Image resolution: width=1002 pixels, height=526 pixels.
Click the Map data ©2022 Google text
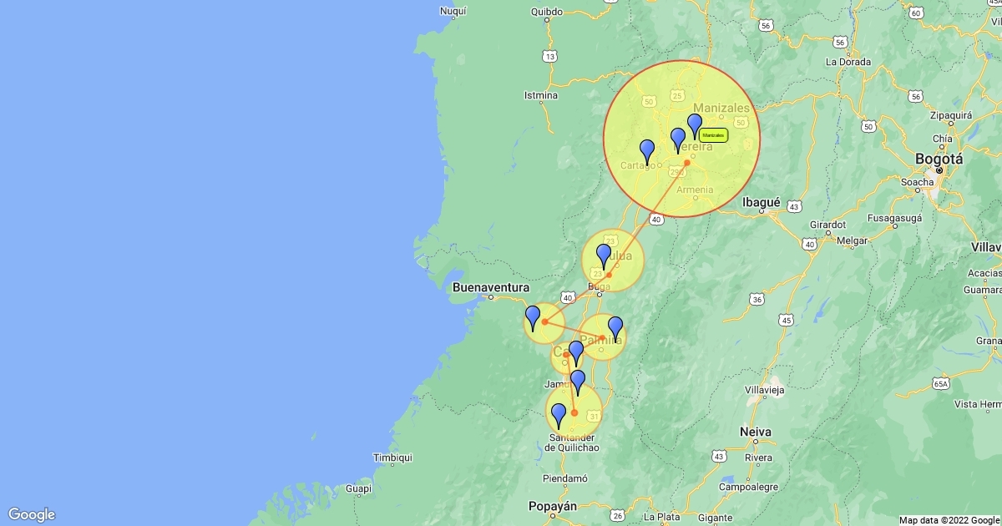click(x=949, y=520)
